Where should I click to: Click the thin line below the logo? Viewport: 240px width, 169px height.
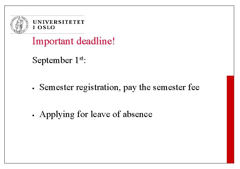point(47,33)
